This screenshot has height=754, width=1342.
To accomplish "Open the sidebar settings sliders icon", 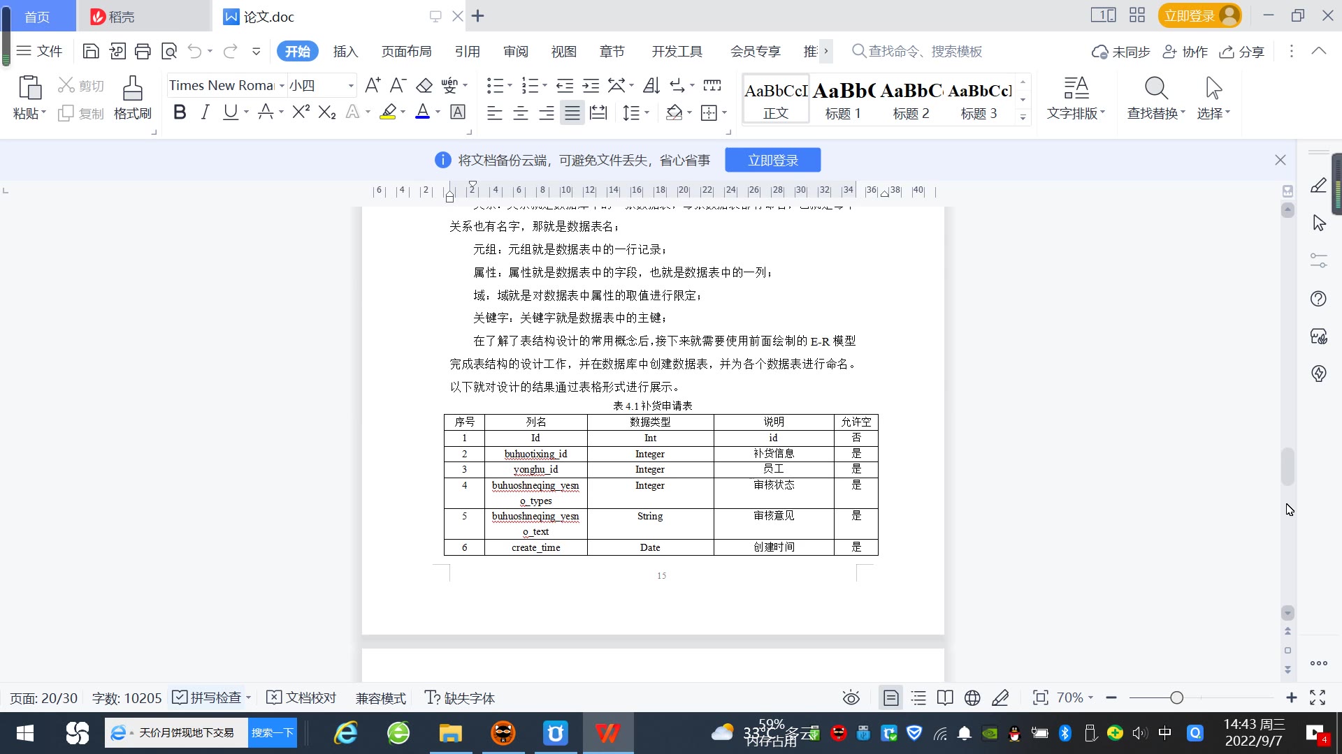I will [1318, 260].
